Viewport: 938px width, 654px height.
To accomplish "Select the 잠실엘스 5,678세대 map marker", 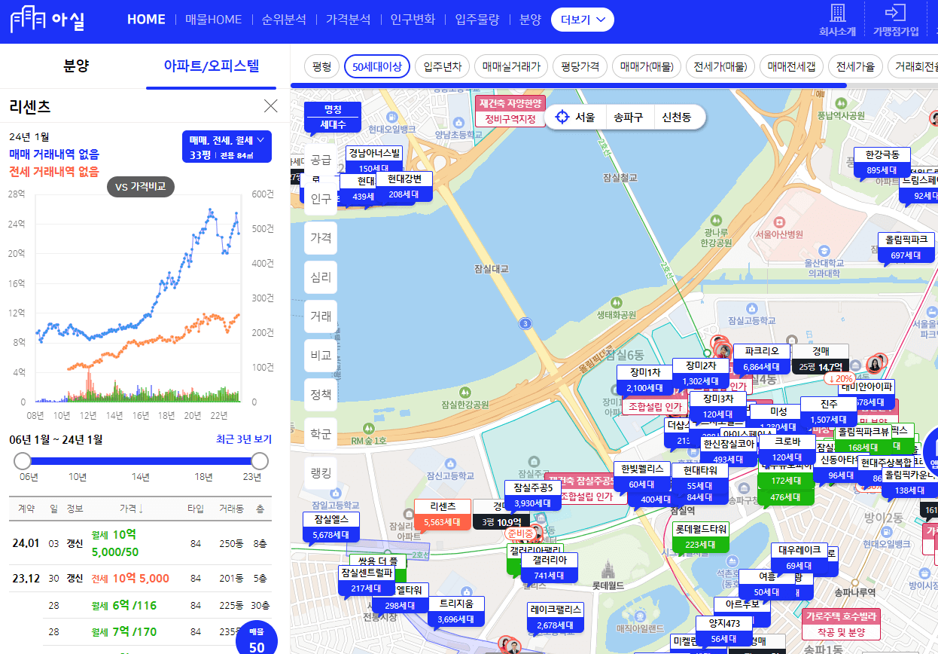I will pos(331,527).
